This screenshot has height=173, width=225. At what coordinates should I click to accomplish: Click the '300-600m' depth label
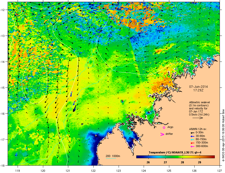202,146
